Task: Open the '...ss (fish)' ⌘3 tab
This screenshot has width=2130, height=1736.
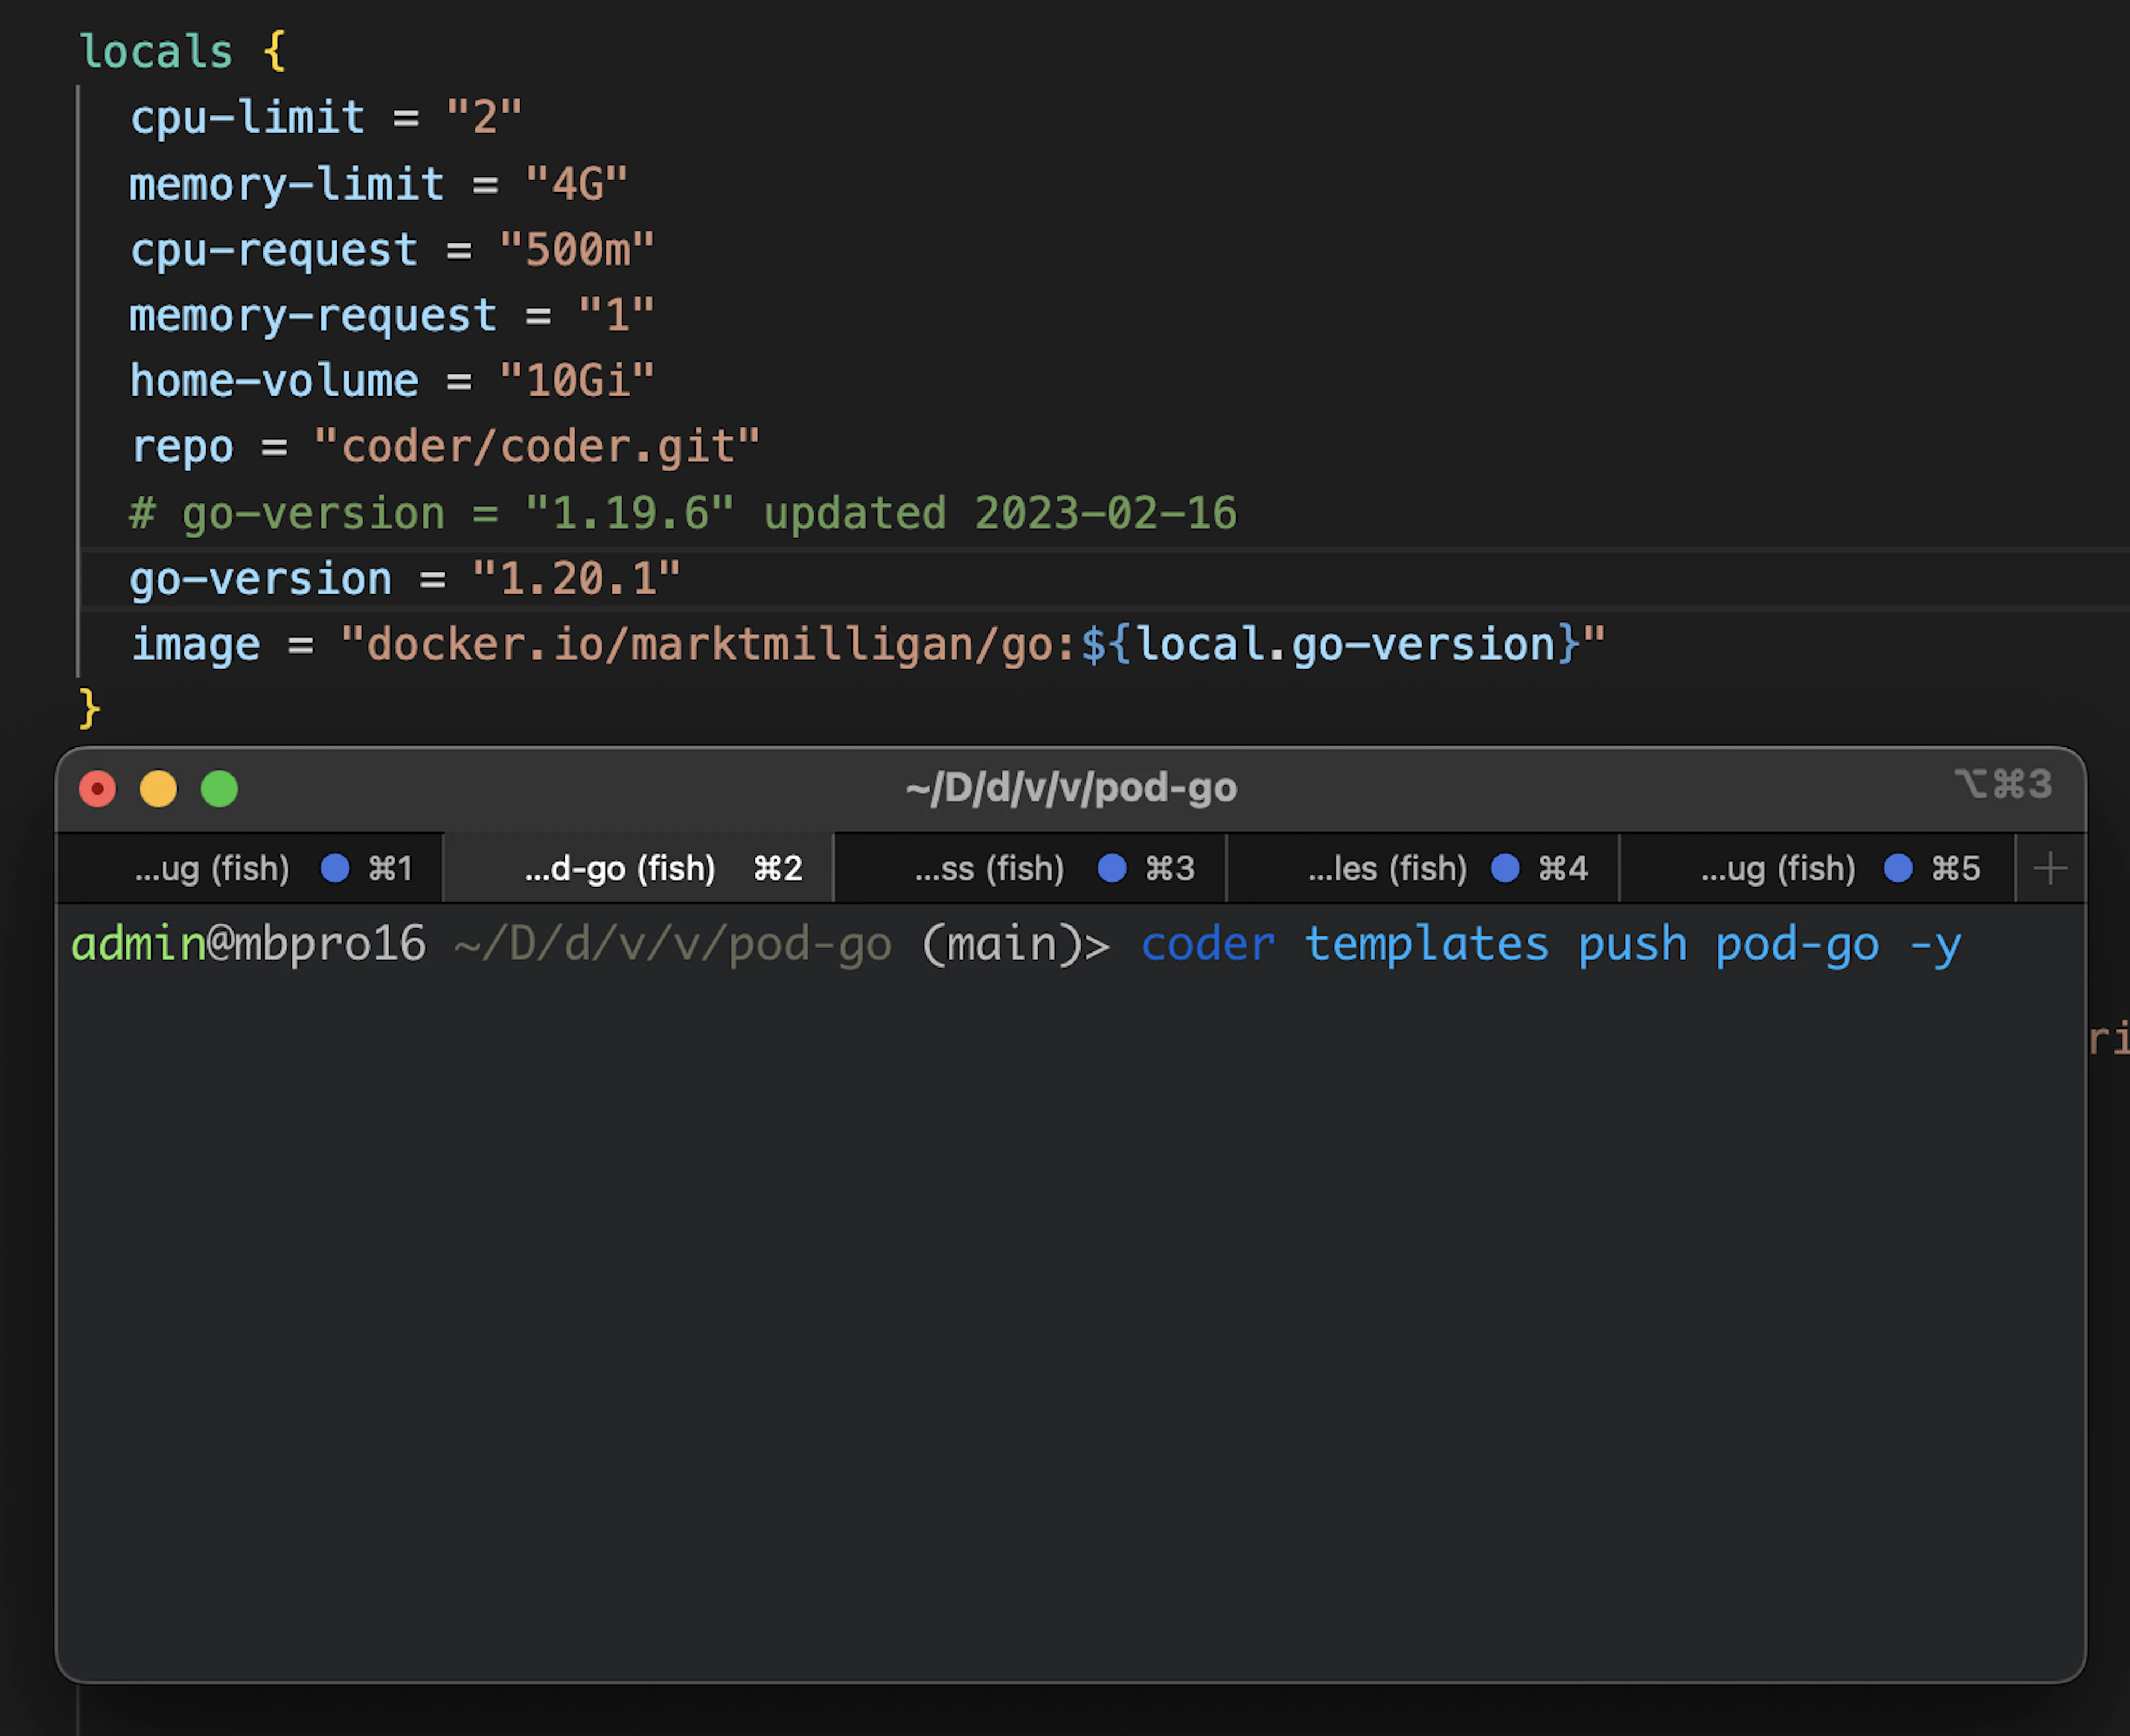Action: pyautogui.click(x=1031, y=868)
